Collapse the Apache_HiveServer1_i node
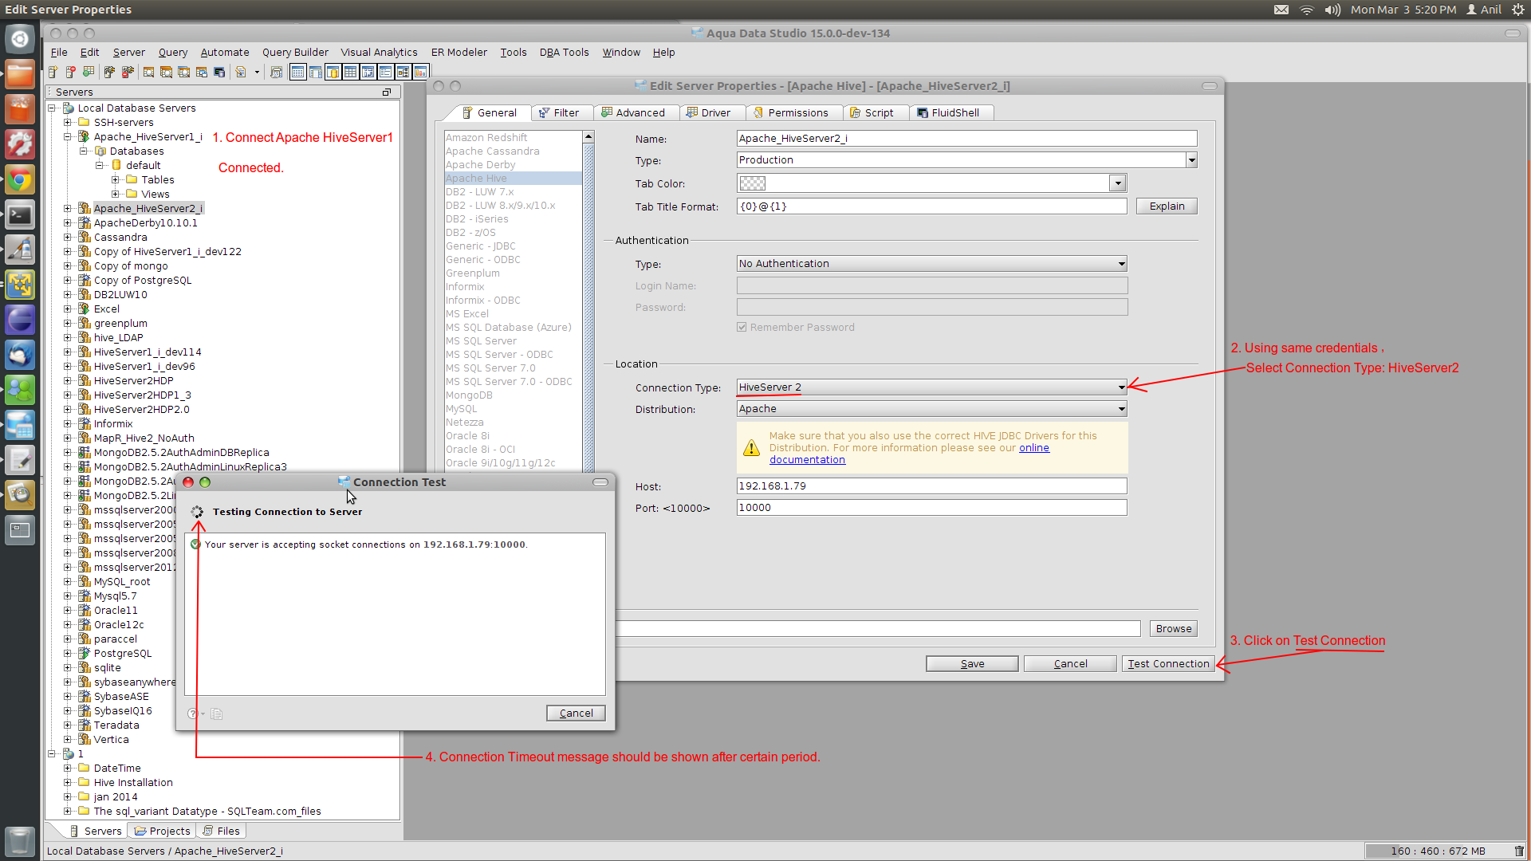This screenshot has width=1531, height=861. [68, 136]
